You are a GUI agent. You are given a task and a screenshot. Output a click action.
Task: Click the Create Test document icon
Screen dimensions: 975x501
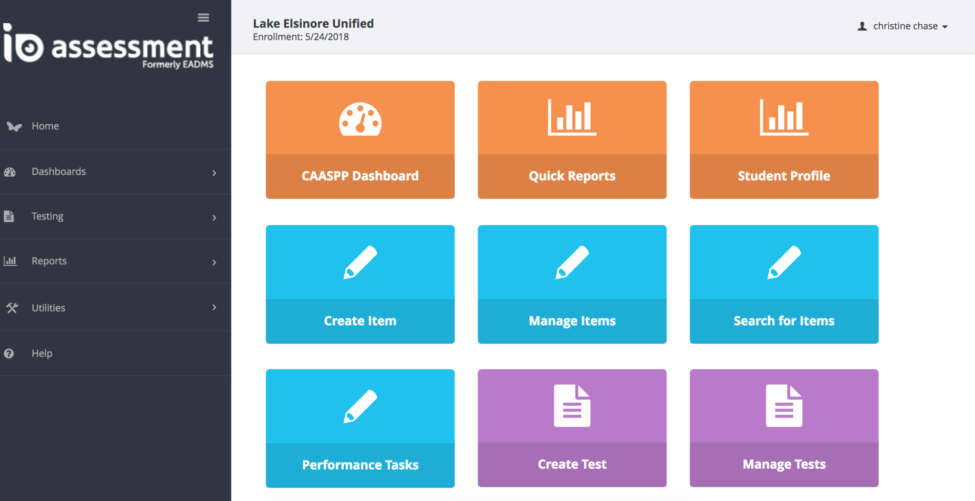tap(572, 406)
